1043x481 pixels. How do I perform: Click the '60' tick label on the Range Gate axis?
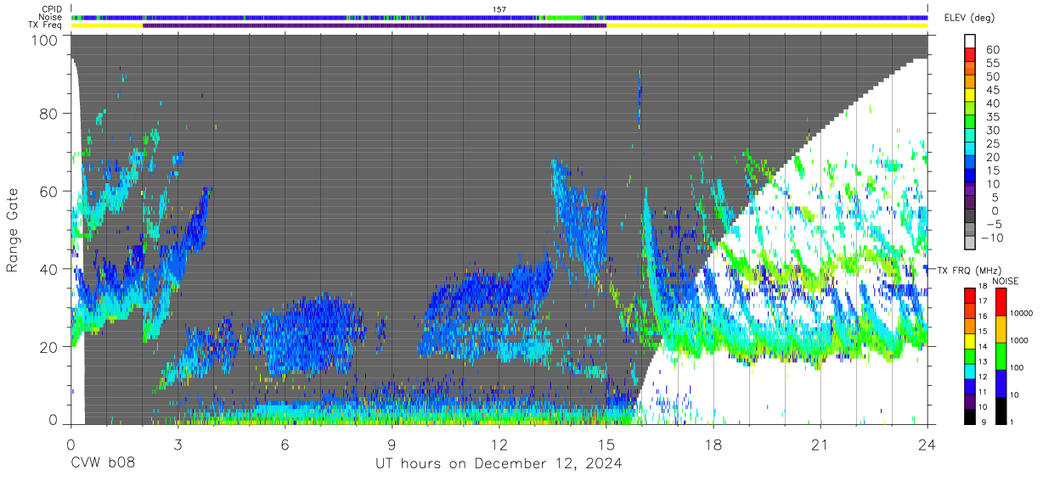[49, 191]
